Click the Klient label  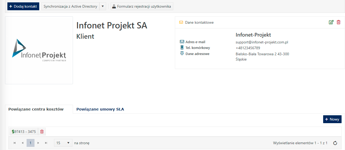tap(85, 36)
